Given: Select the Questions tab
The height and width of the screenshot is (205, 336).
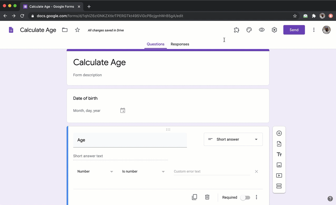Looking at the screenshot, I should tap(155, 44).
